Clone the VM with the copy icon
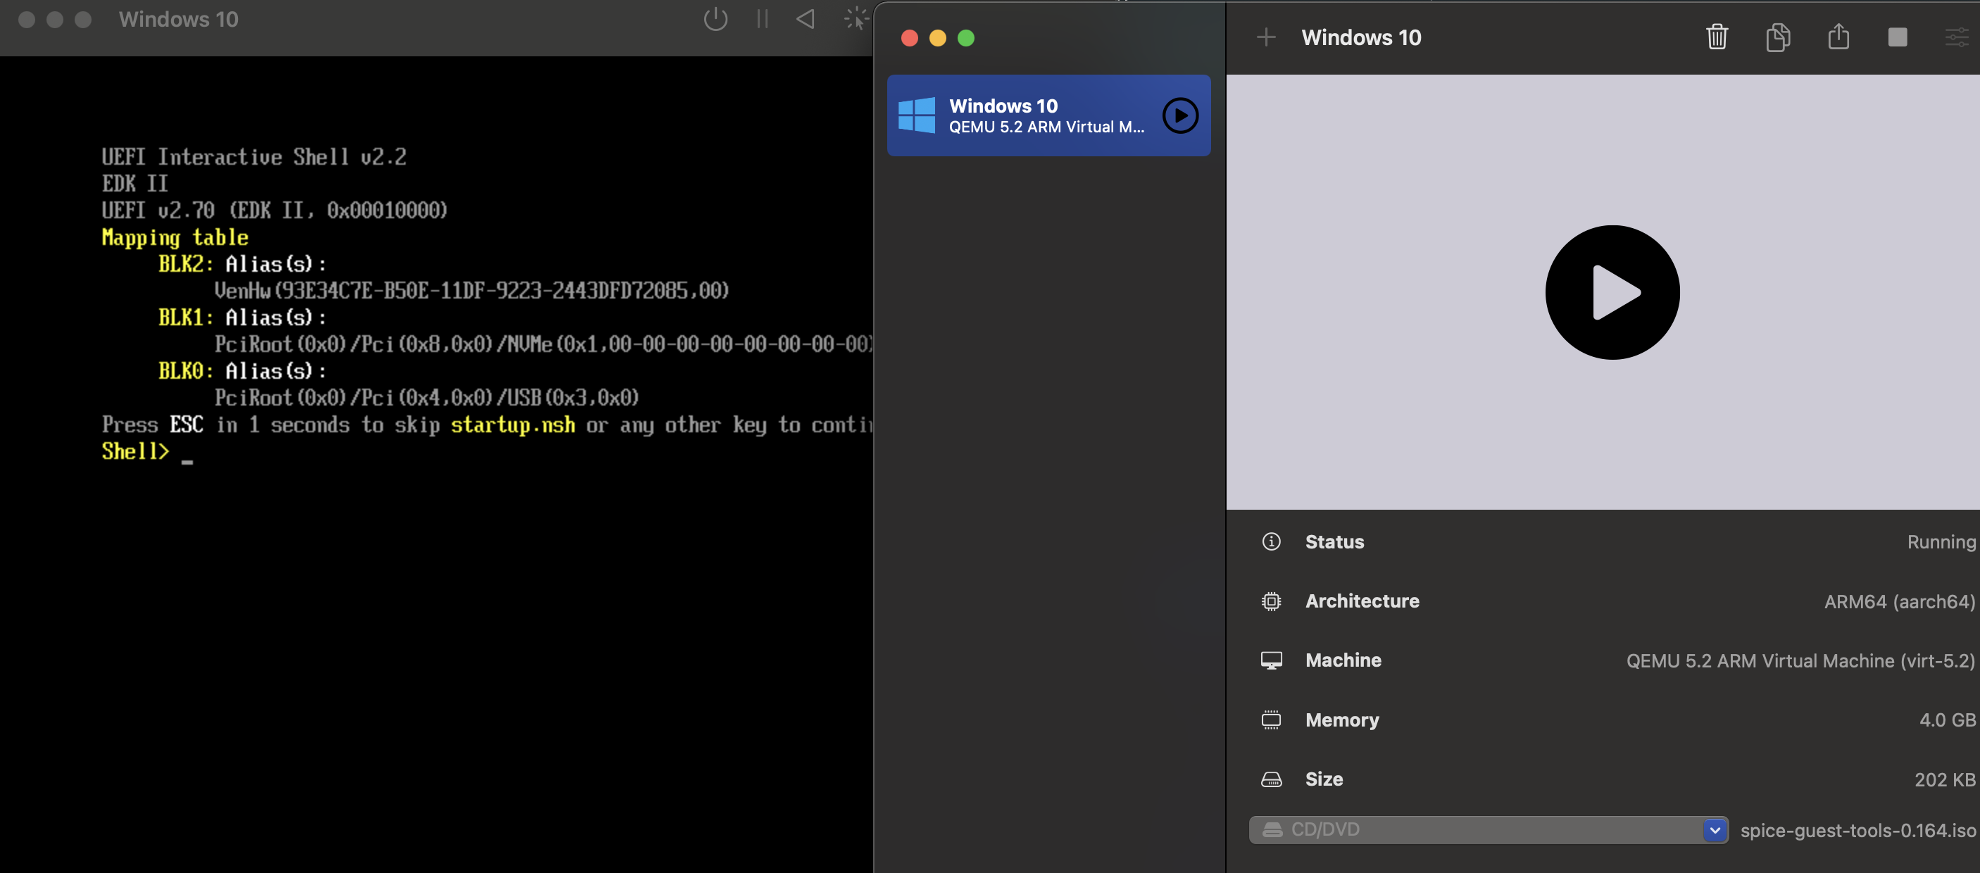Screen dimensions: 1980x873 (1777, 37)
